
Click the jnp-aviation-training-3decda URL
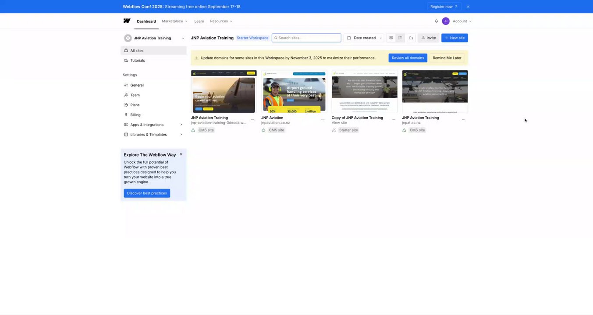pos(219,123)
